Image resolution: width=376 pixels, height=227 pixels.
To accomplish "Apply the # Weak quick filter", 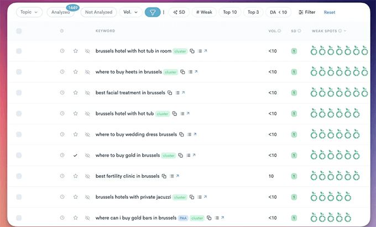I will pyautogui.click(x=204, y=12).
